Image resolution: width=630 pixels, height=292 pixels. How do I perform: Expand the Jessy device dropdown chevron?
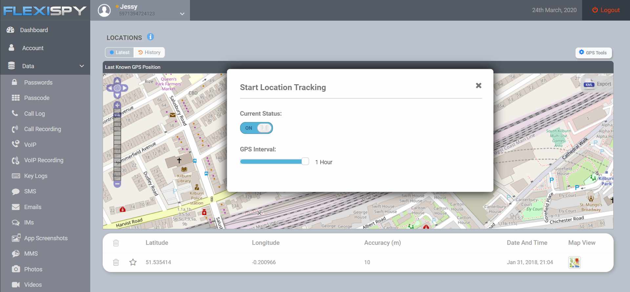coord(182,14)
